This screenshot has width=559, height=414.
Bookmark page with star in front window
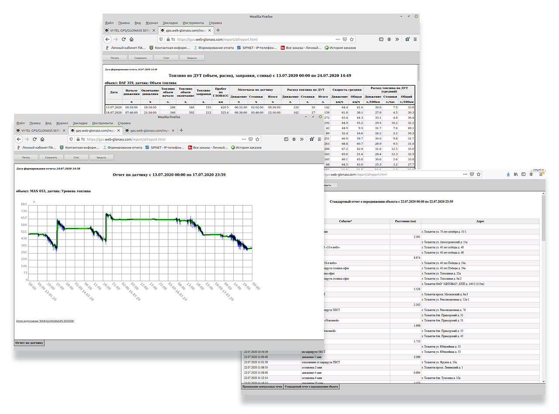[x=258, y=139]
